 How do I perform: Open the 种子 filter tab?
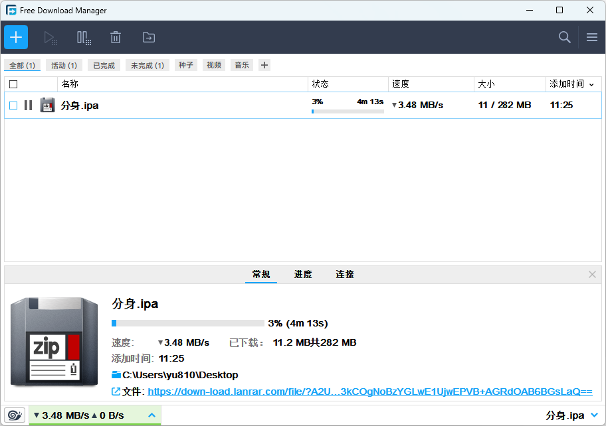[x=185, y=65]
